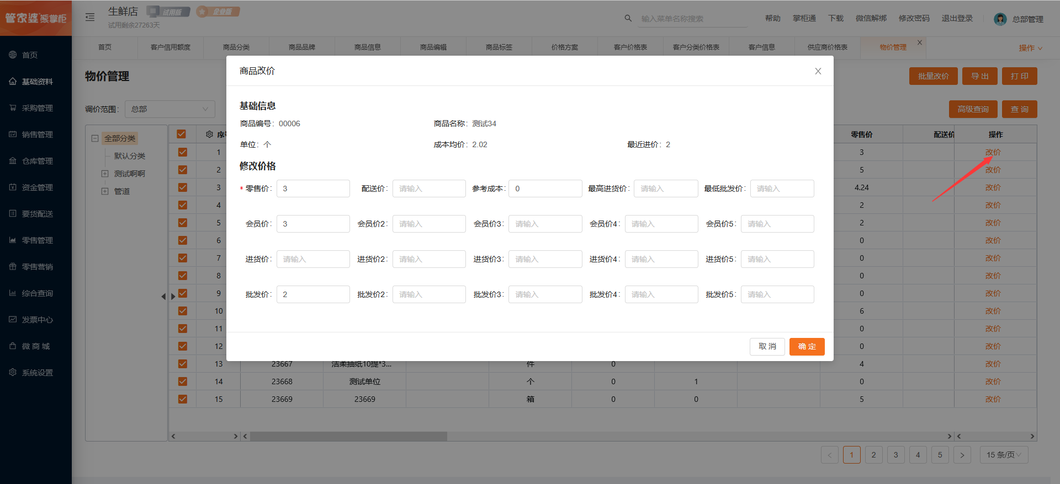Uncheck the checkbox for row 14
1060x484 pixels.
click(183, 381)
